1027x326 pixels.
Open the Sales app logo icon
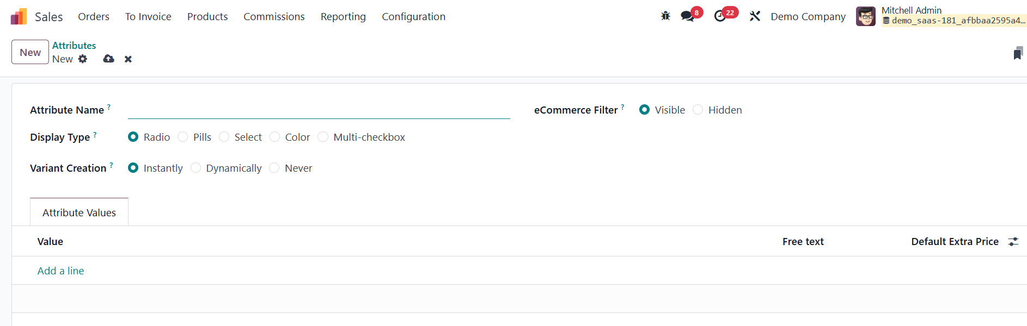(19, 16)
